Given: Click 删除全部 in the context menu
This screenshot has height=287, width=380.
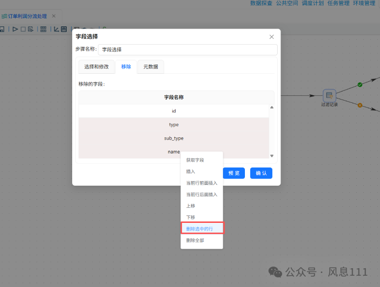Looking at the screenshot, I should pos(202,241).
